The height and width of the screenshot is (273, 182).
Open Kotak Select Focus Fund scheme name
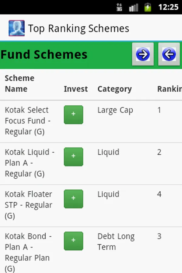27,121
